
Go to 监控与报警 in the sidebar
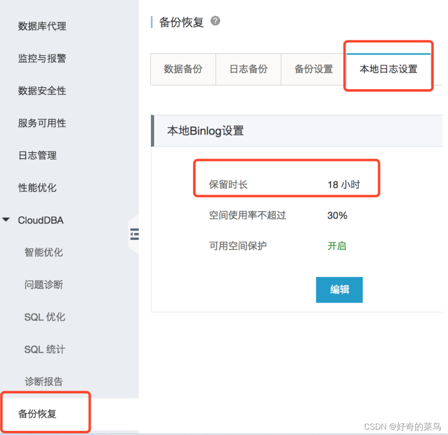[42, 58]
